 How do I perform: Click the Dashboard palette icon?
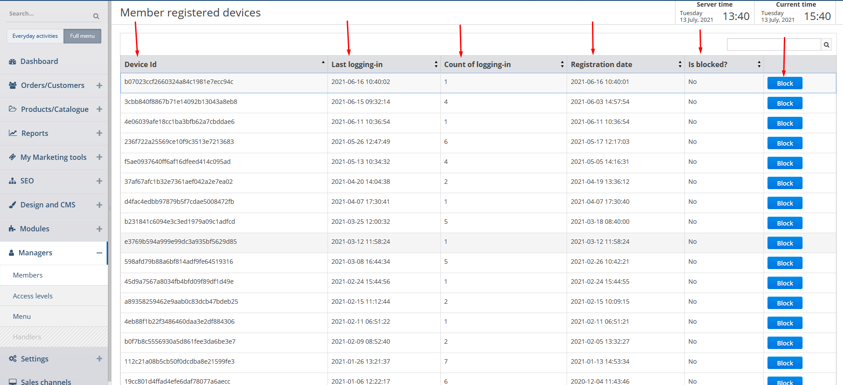(12, 62)
